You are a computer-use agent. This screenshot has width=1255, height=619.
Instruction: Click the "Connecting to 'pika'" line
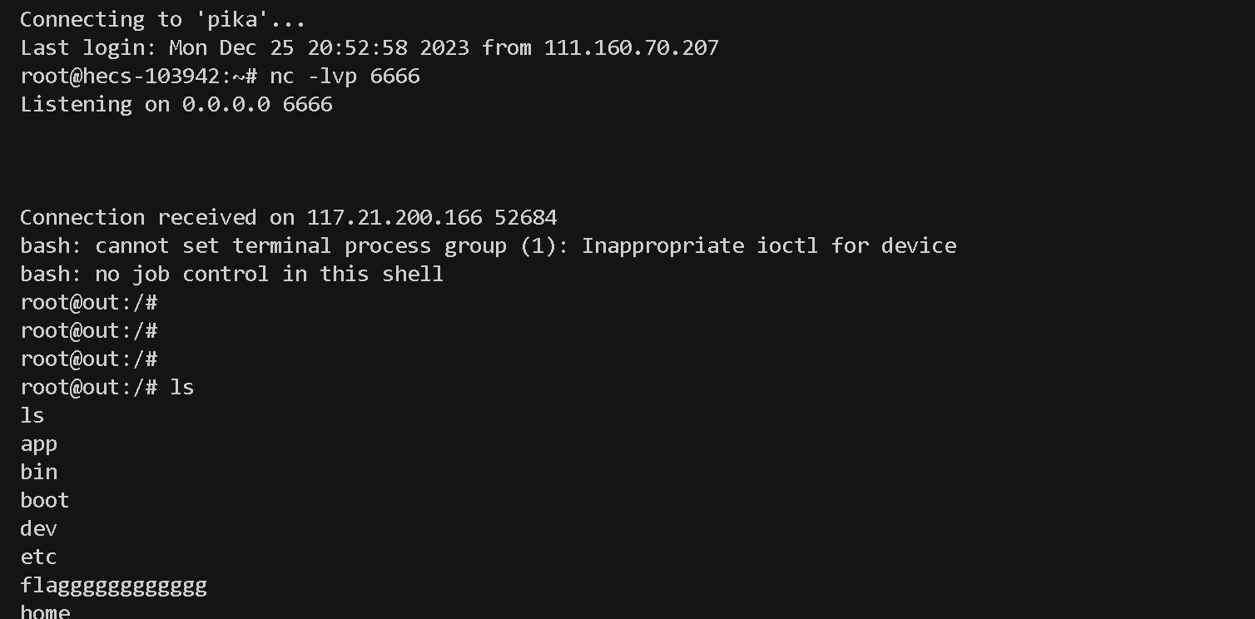[x=162, y=19]
